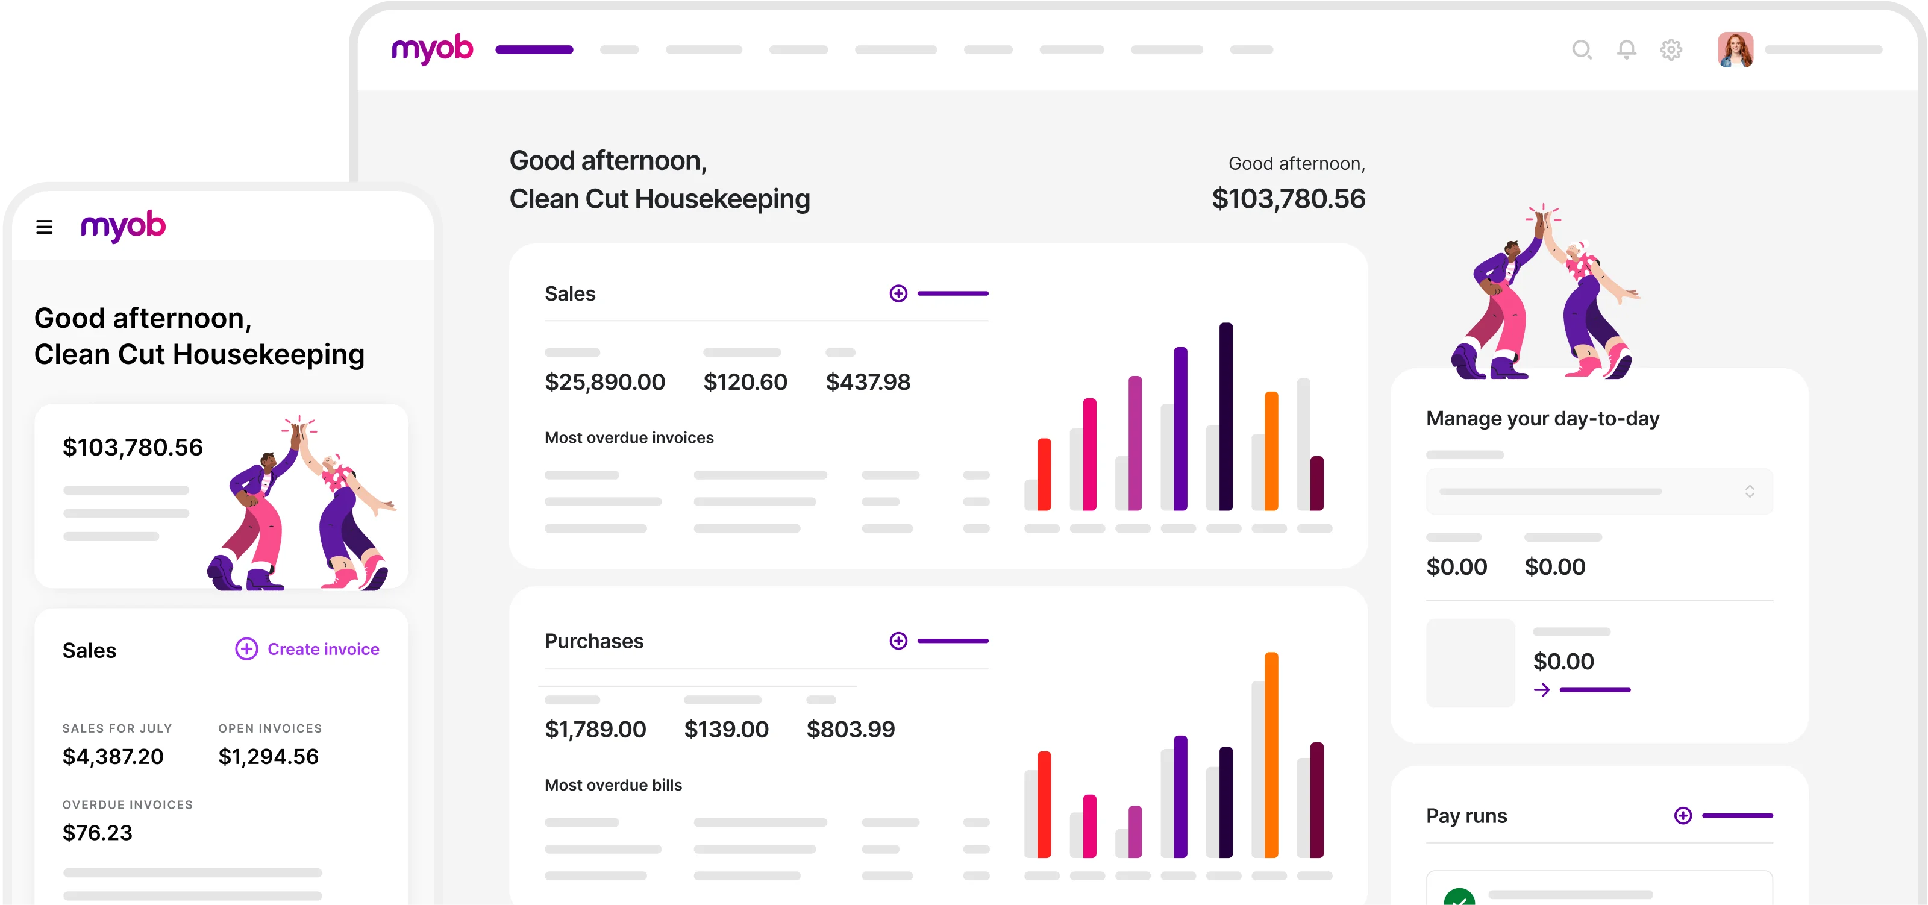Open the Manage your day-to-day dropdown
The width and height of the screenshot is (1928, 905).
pyautogui.click(x=1598, y=492)
